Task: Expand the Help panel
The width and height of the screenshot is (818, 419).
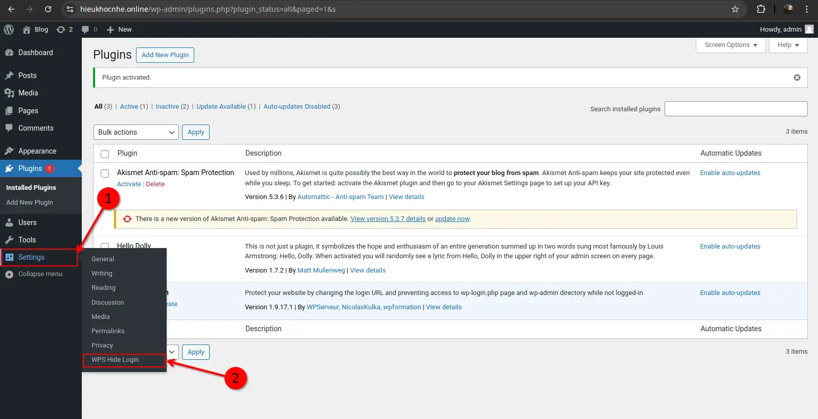Action: coord(788,45)
